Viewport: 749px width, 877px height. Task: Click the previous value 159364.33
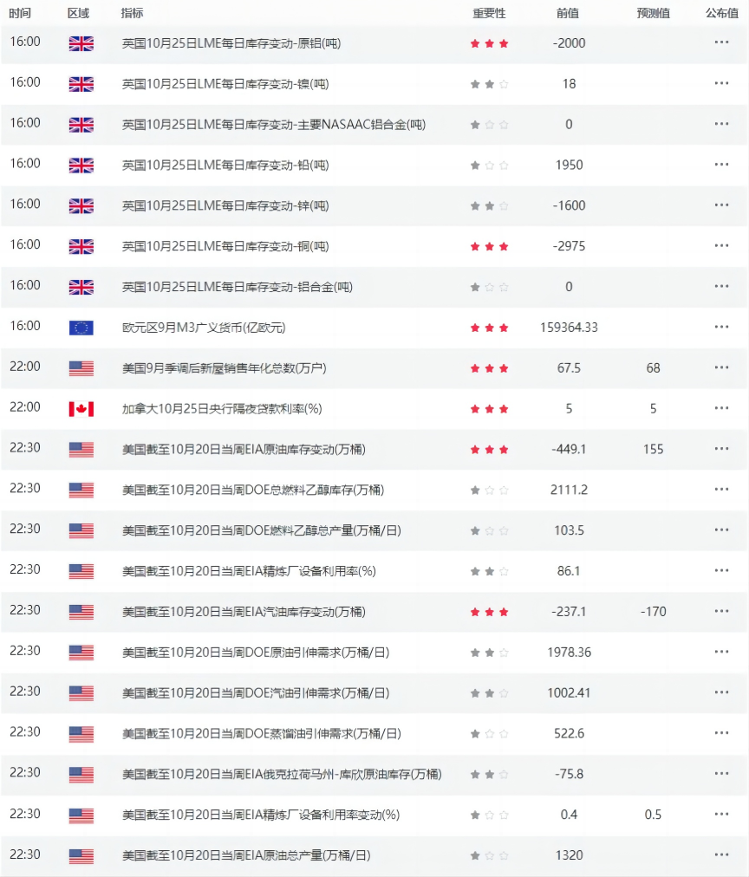[x=569, y=328]
